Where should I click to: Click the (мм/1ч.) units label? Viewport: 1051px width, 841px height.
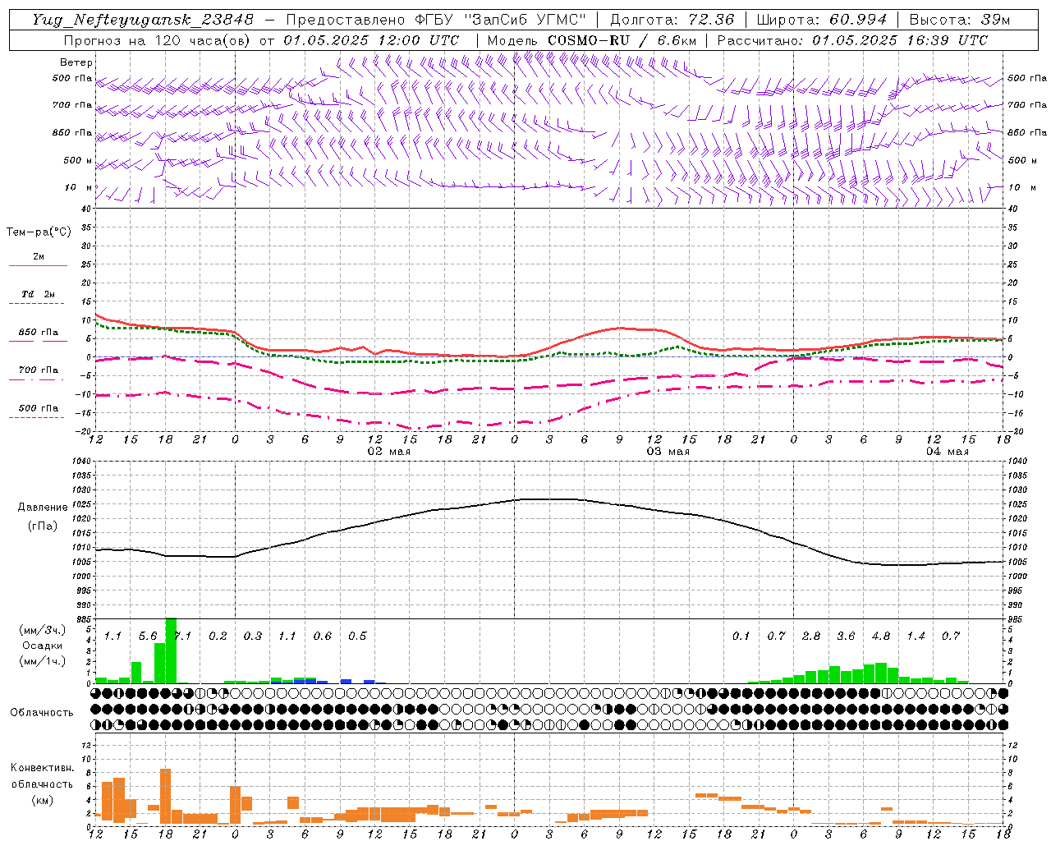point(42,661)
